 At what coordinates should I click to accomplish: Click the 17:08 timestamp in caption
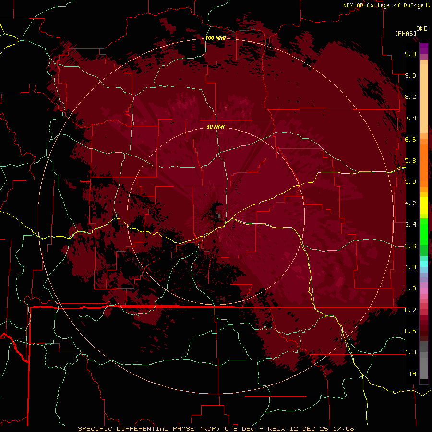click(344, 429)
